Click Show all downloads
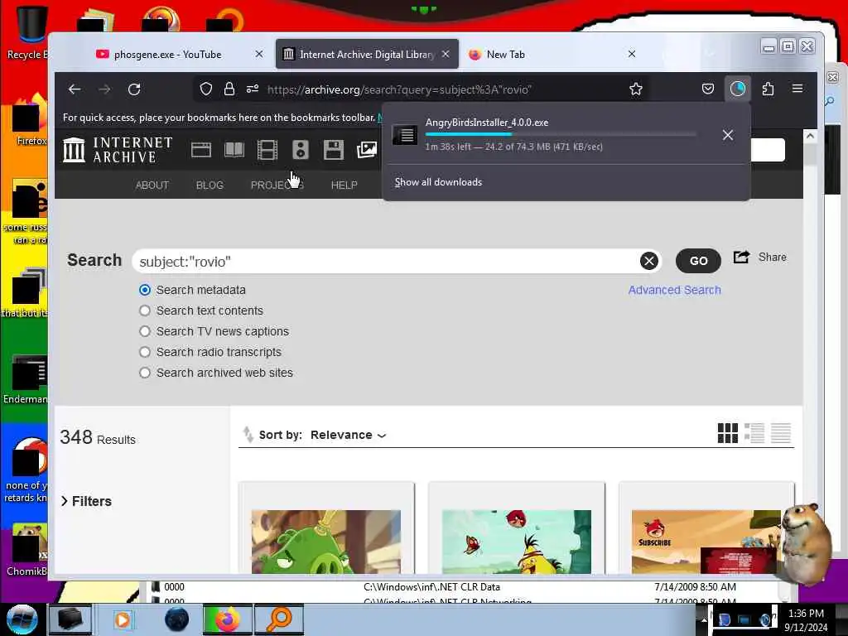The height and width of the screenshot is (636, 848). point(438,182)
